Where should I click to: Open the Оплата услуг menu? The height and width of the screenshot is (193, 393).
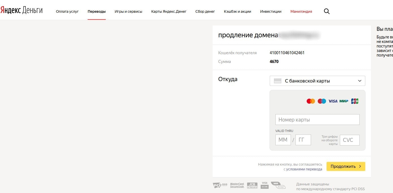[67, 12]
